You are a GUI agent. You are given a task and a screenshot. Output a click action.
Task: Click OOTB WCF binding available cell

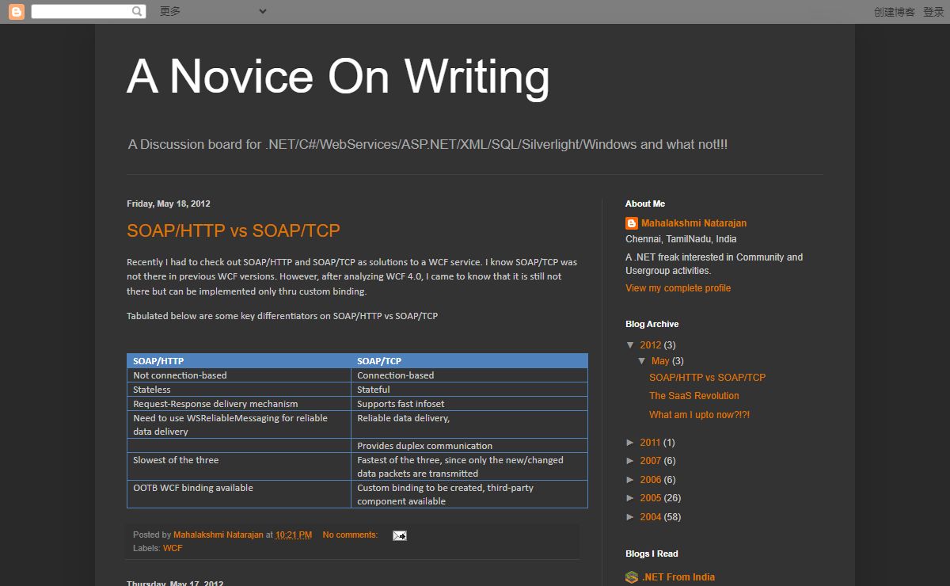(x=239, y=494)
